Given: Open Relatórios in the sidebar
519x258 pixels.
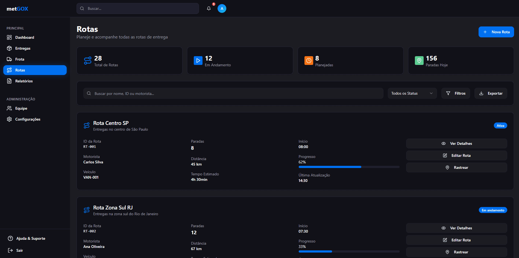Looking at the screenshot, I should [35, 81].
